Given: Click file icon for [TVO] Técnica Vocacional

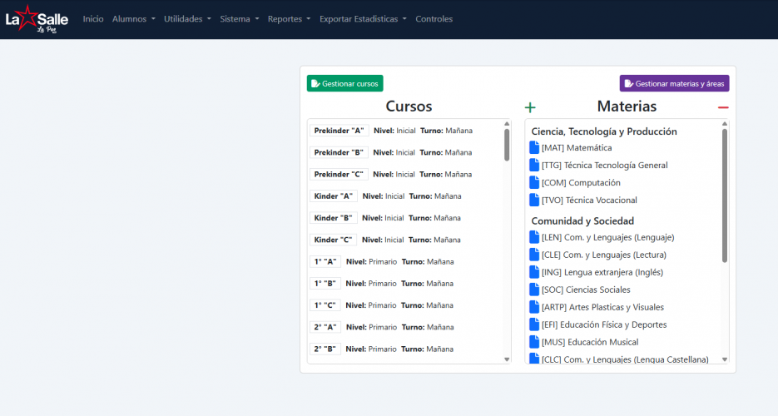Looking at the screenshot, I should click(x=534, y=200).
